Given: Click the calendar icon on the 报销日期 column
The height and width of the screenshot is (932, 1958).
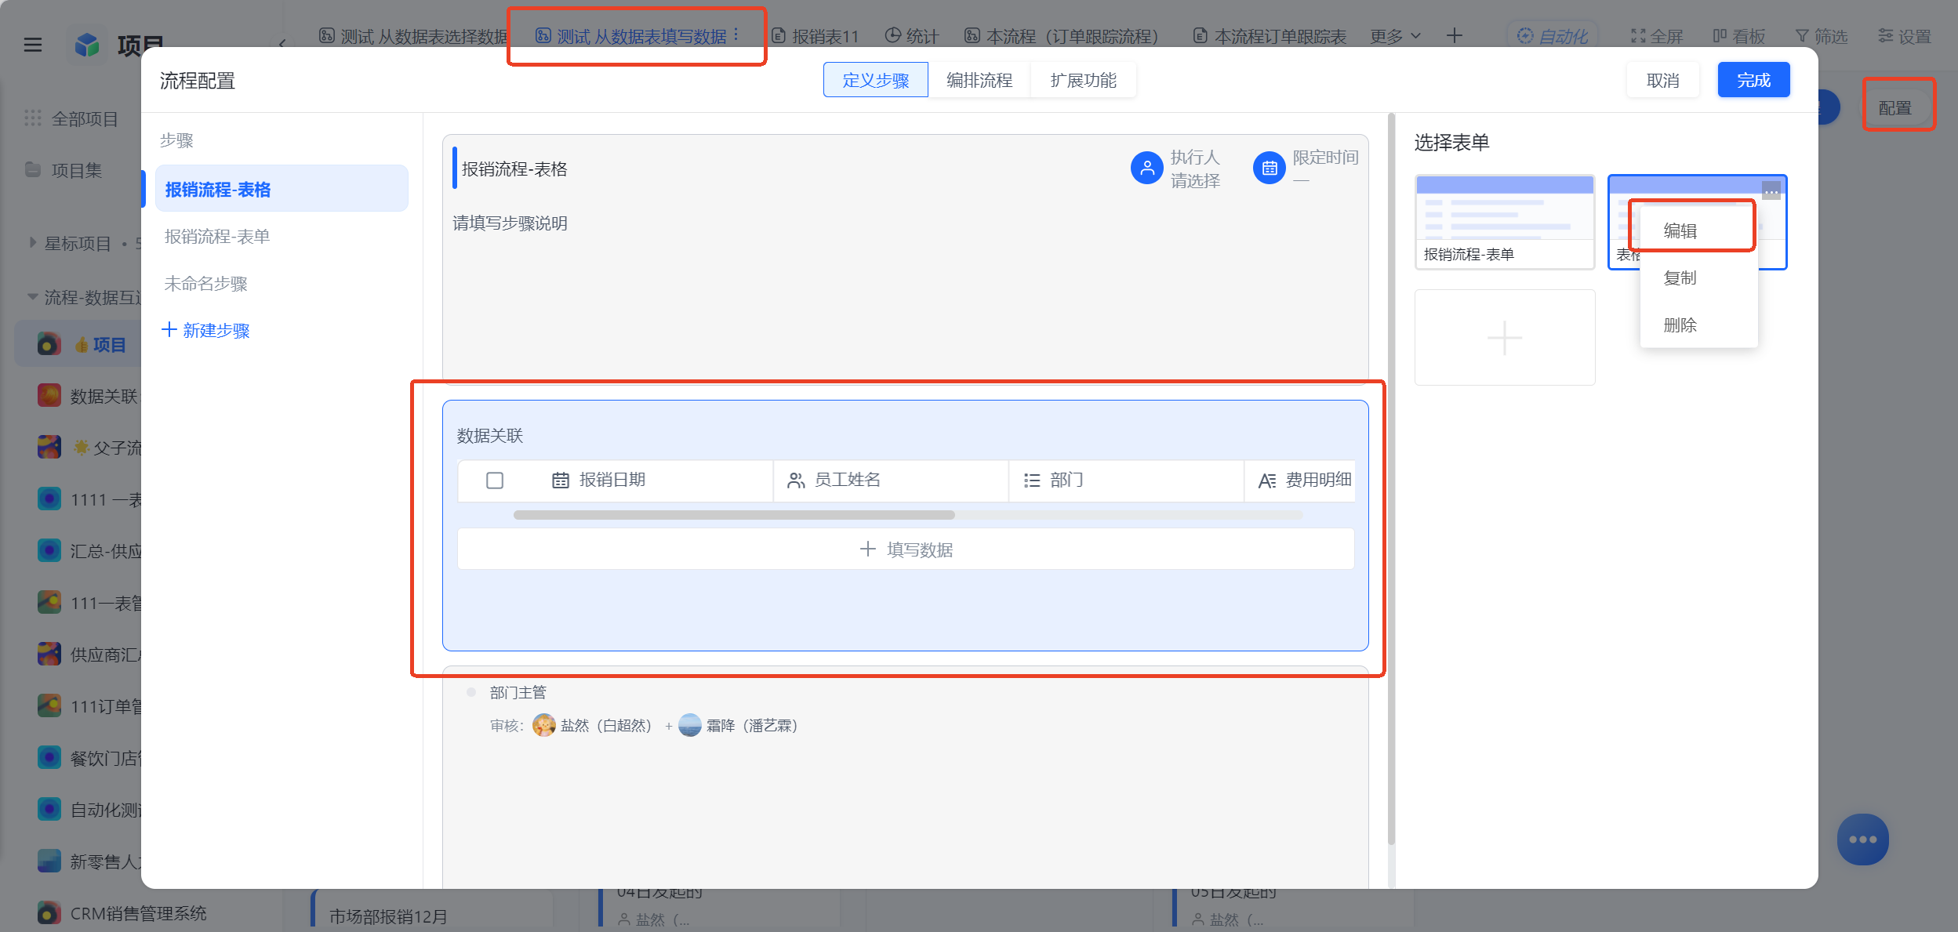Looking at the screenshot, I should click(x=561, y=481).
